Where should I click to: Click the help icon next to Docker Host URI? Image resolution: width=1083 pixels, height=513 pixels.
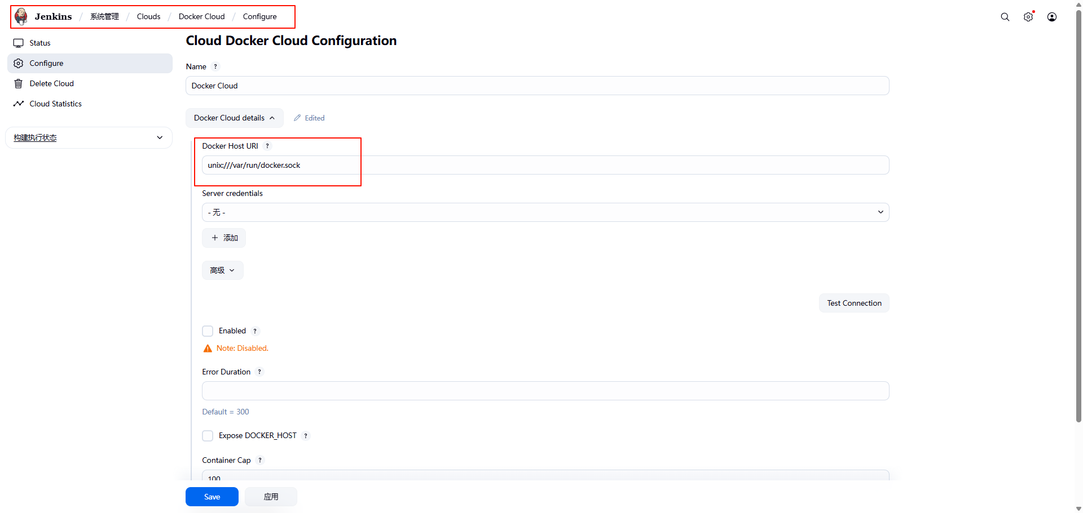(267, 146)
